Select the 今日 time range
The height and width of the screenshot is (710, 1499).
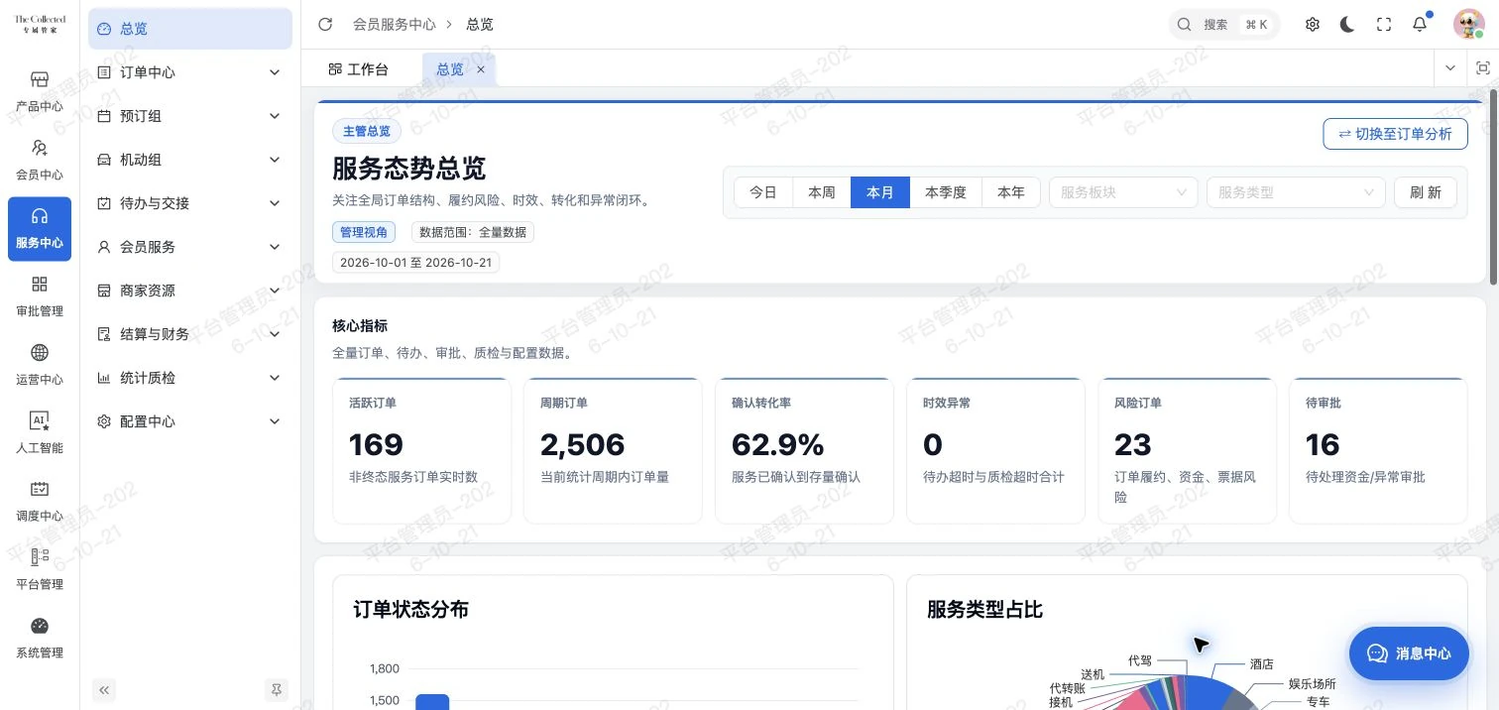(x=763, y=192)
